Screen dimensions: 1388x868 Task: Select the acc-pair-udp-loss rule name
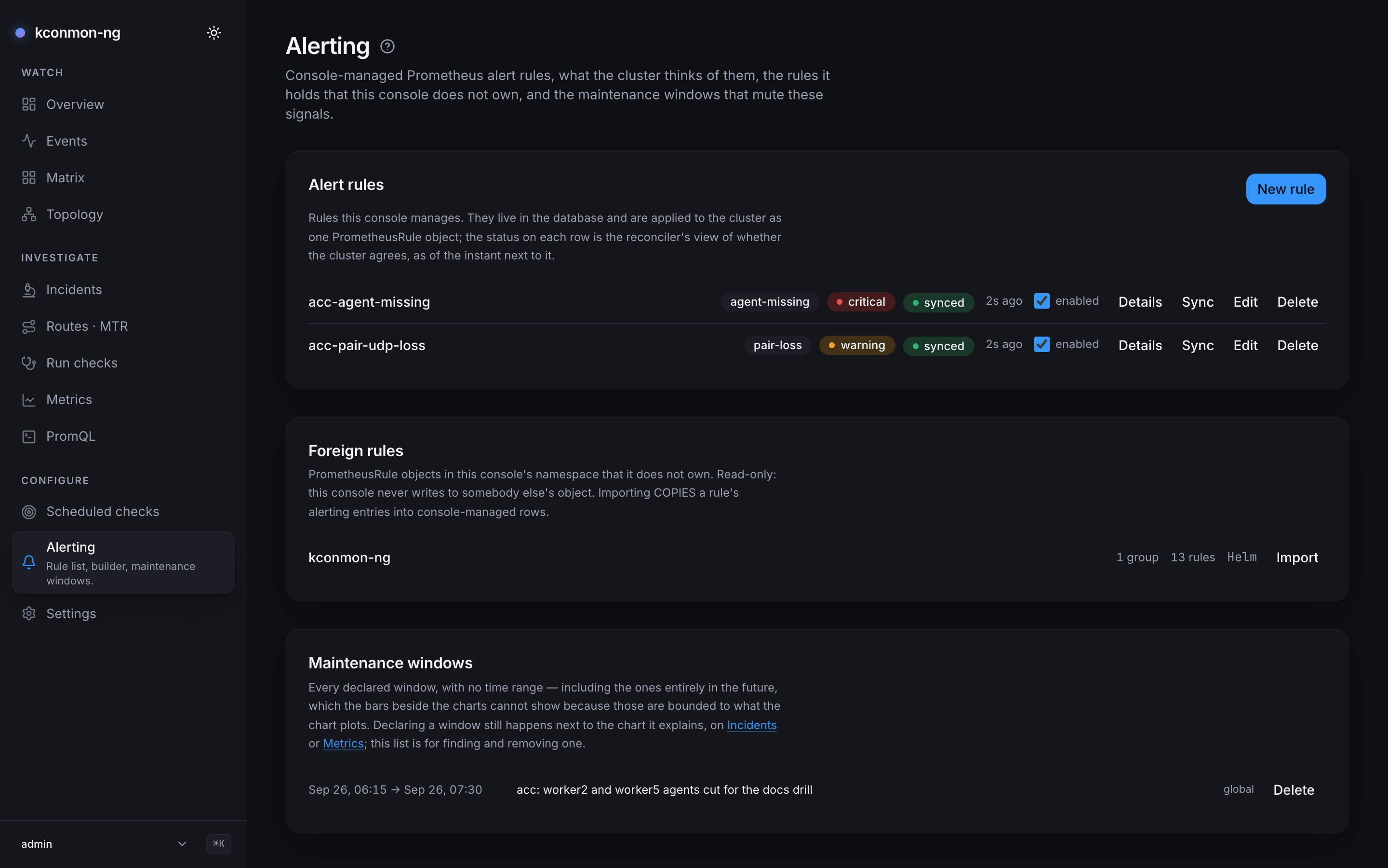(x=367, y=346)
